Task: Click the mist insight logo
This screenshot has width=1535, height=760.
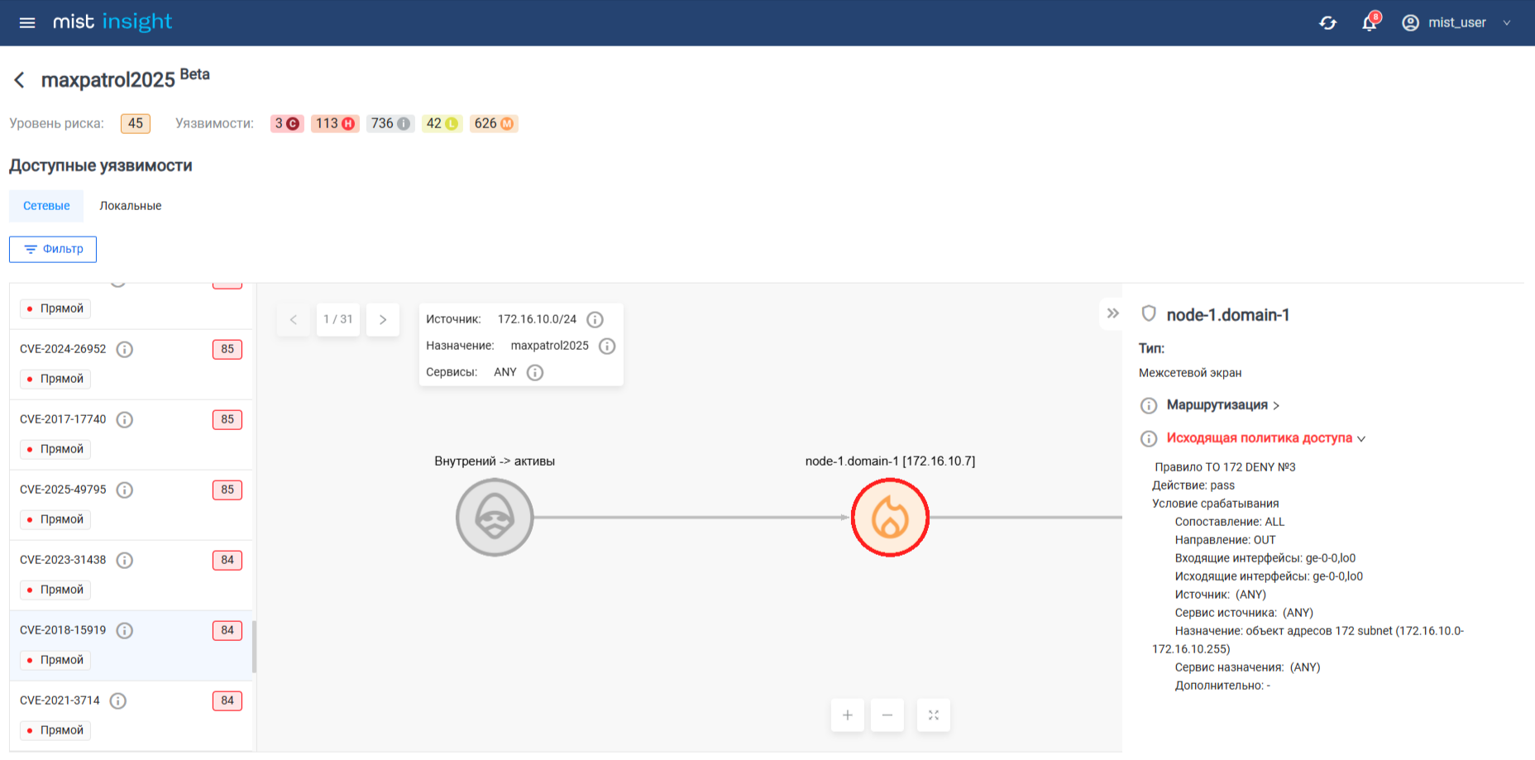Action: (x=112, y=22)
